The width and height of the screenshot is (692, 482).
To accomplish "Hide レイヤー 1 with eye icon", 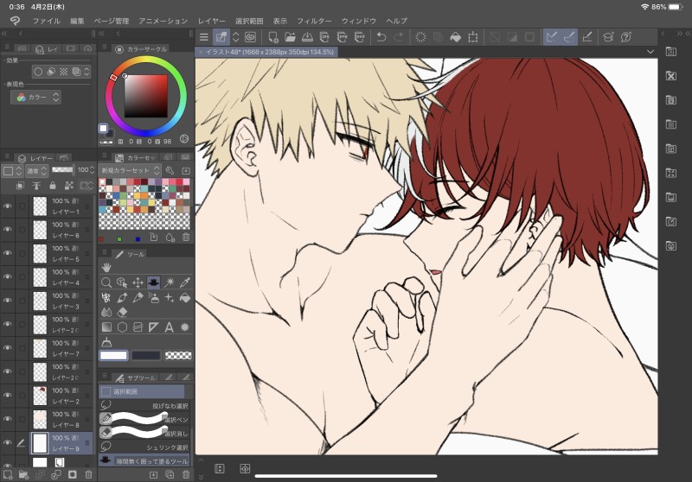I will (x=8, y=206).
